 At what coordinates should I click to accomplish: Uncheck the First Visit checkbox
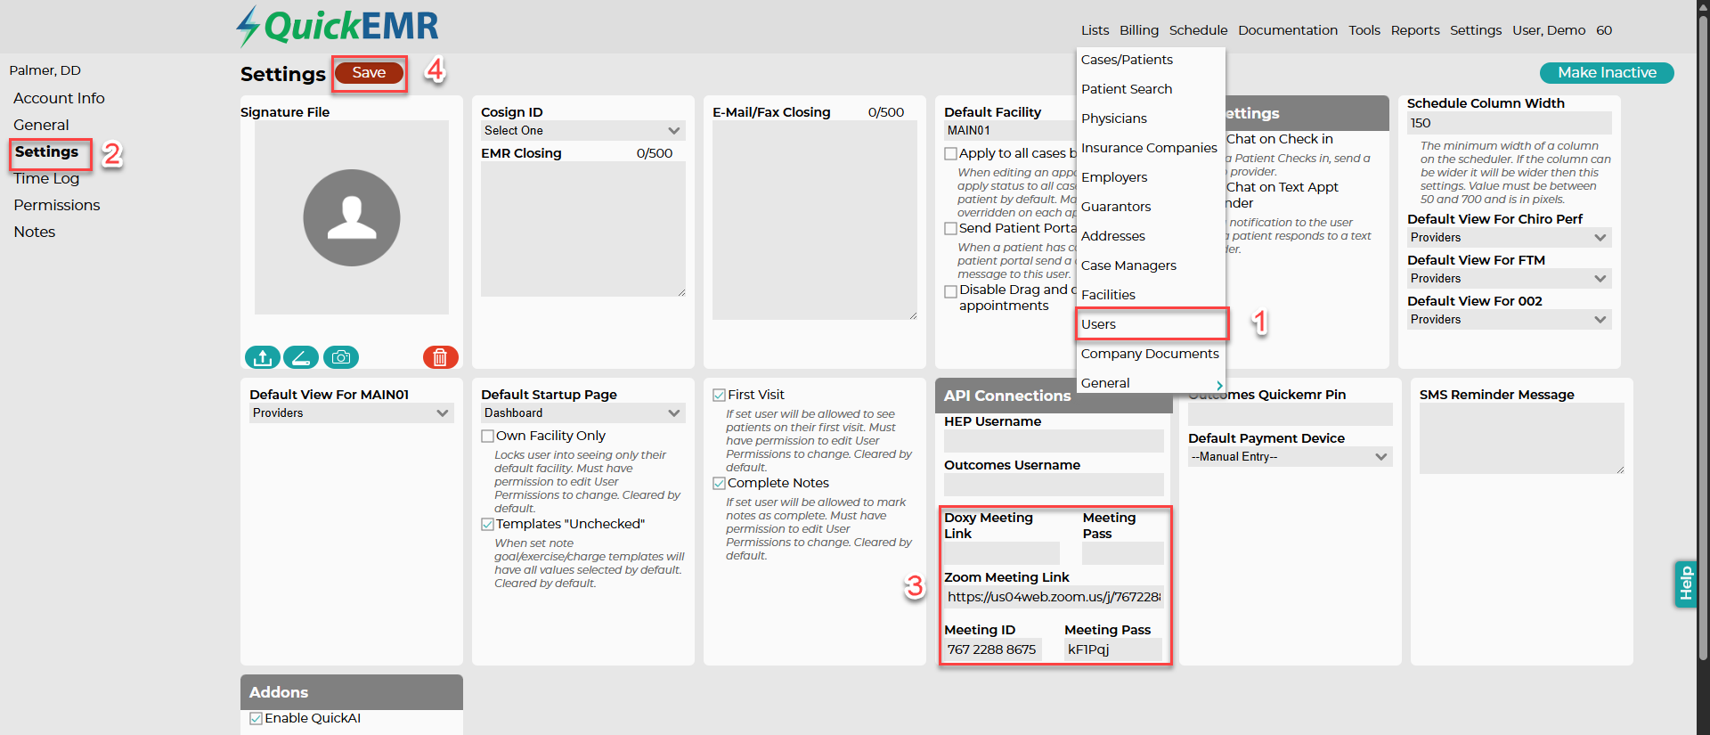[719, 396]
